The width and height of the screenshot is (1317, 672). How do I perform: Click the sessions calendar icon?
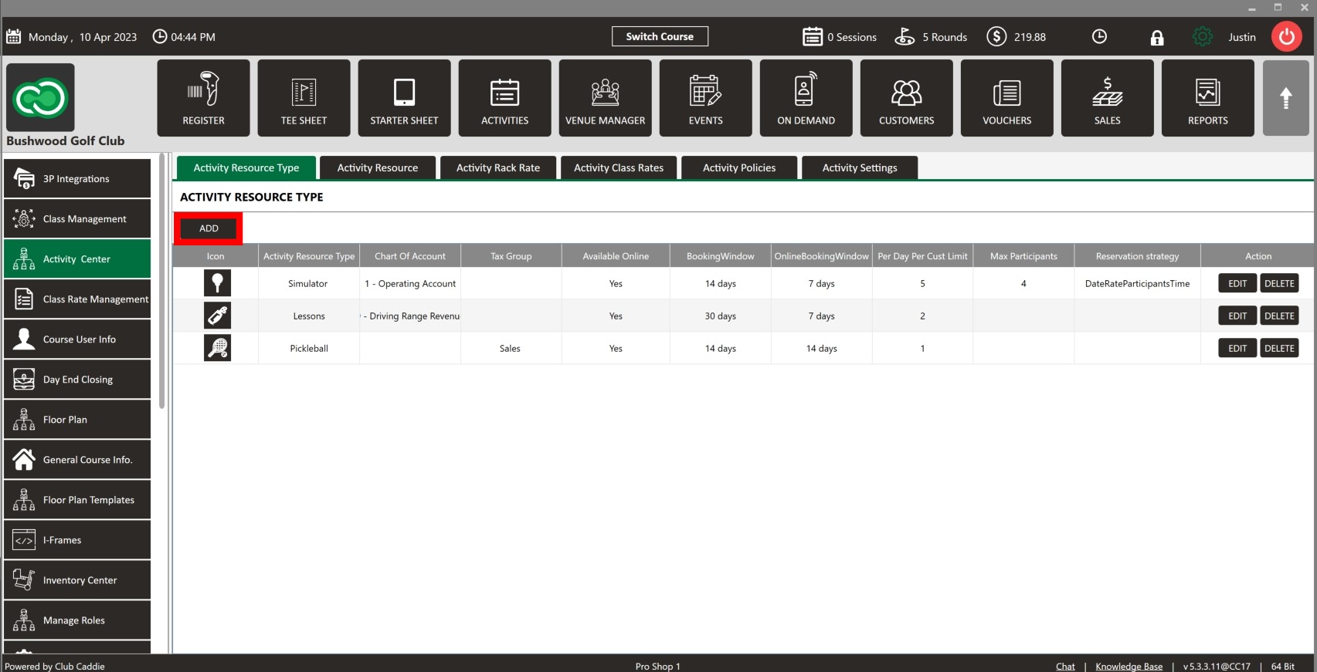coord(813,36)
